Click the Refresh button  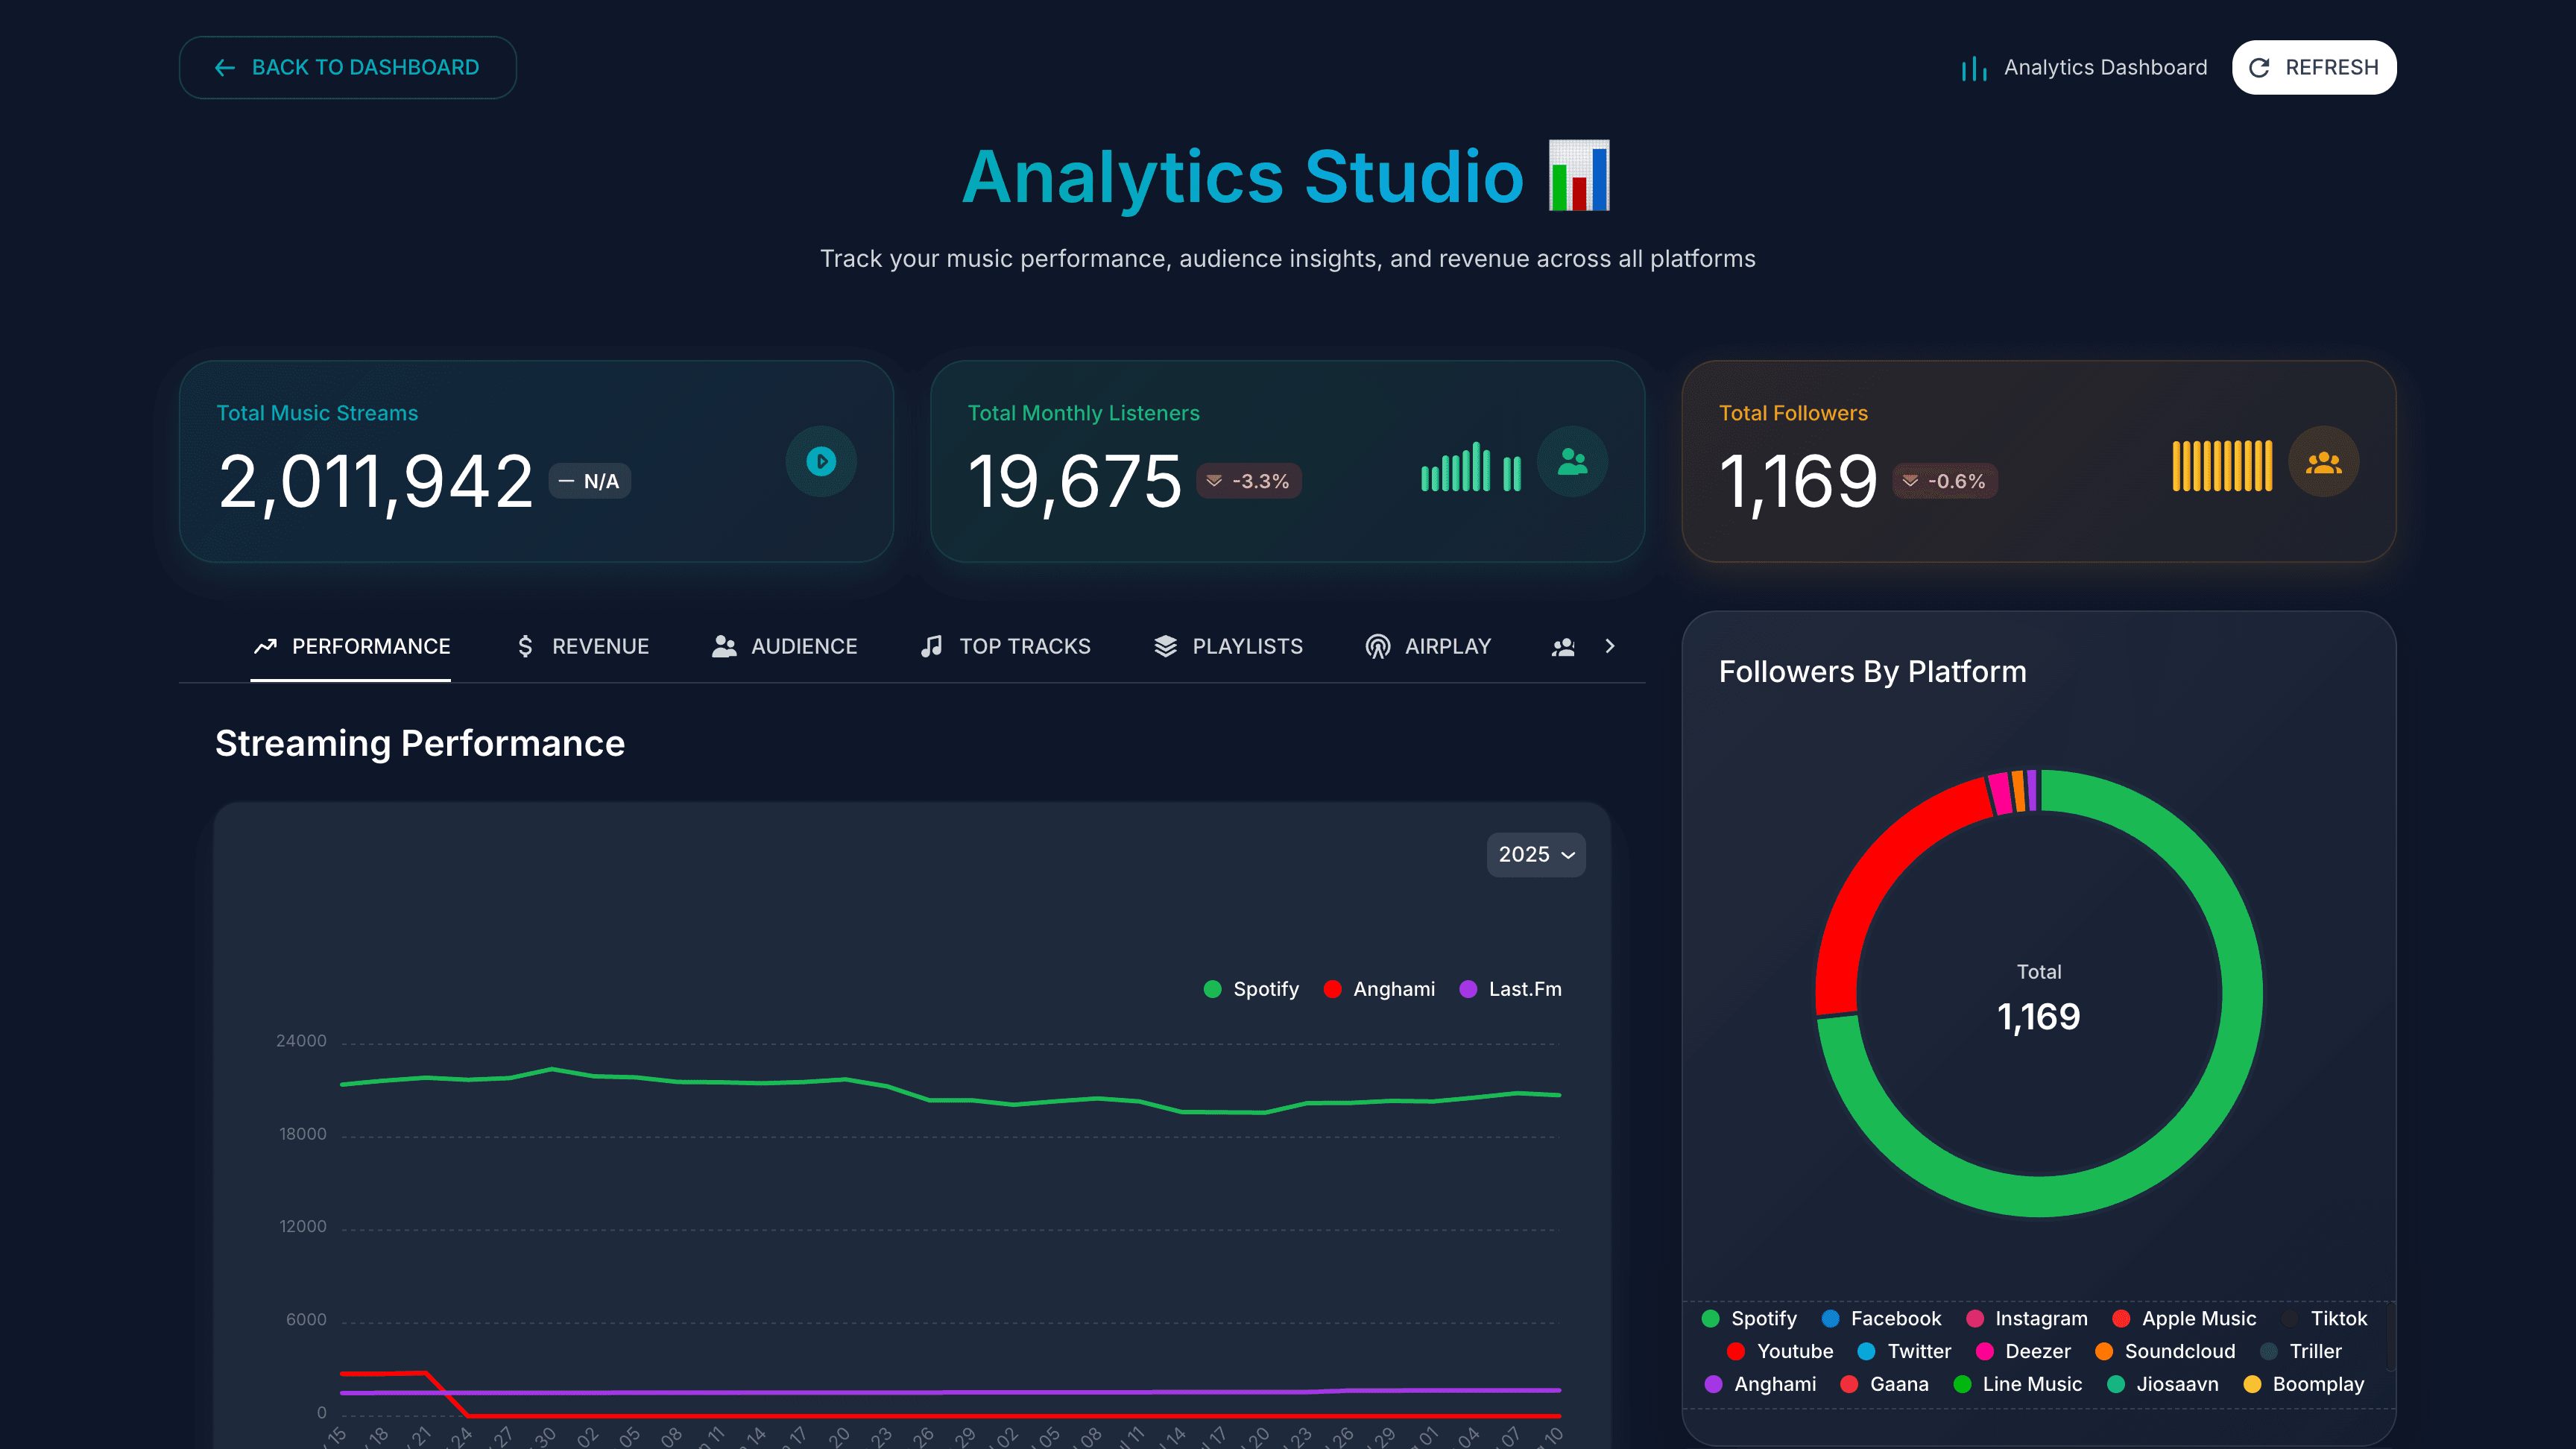(2314, 67)
